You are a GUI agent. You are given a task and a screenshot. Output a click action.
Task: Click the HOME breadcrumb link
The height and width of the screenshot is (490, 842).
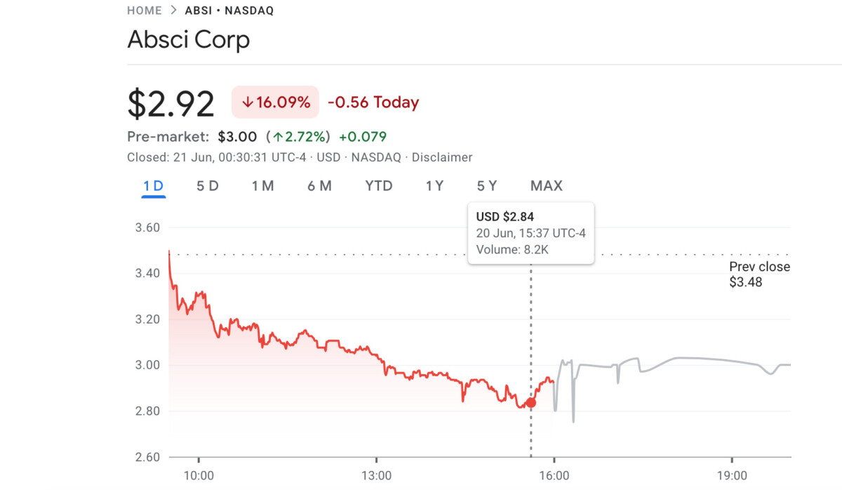click(145, 11)
